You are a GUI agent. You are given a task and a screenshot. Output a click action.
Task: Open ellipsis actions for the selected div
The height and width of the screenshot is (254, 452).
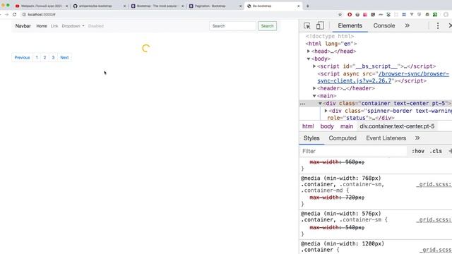tap(303, 104)
